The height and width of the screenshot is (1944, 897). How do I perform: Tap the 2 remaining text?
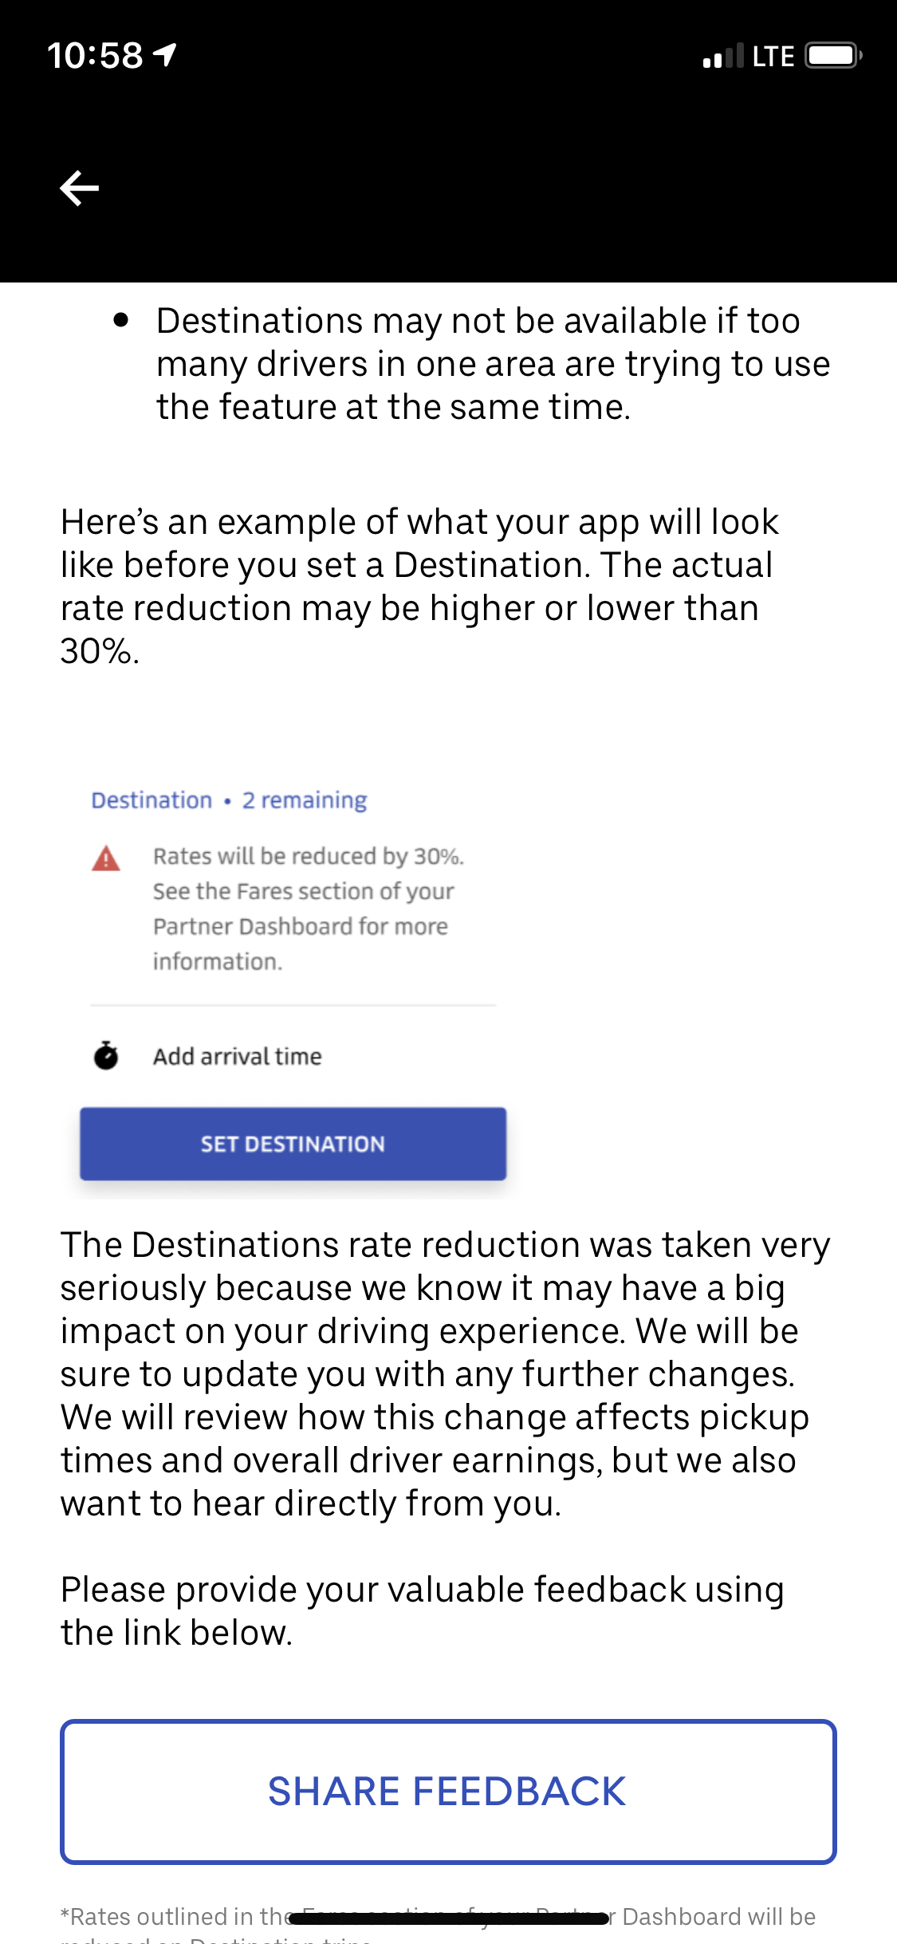[x=305, y=800]
